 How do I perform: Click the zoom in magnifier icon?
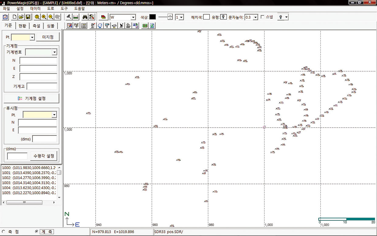click(x=44, y=17)
